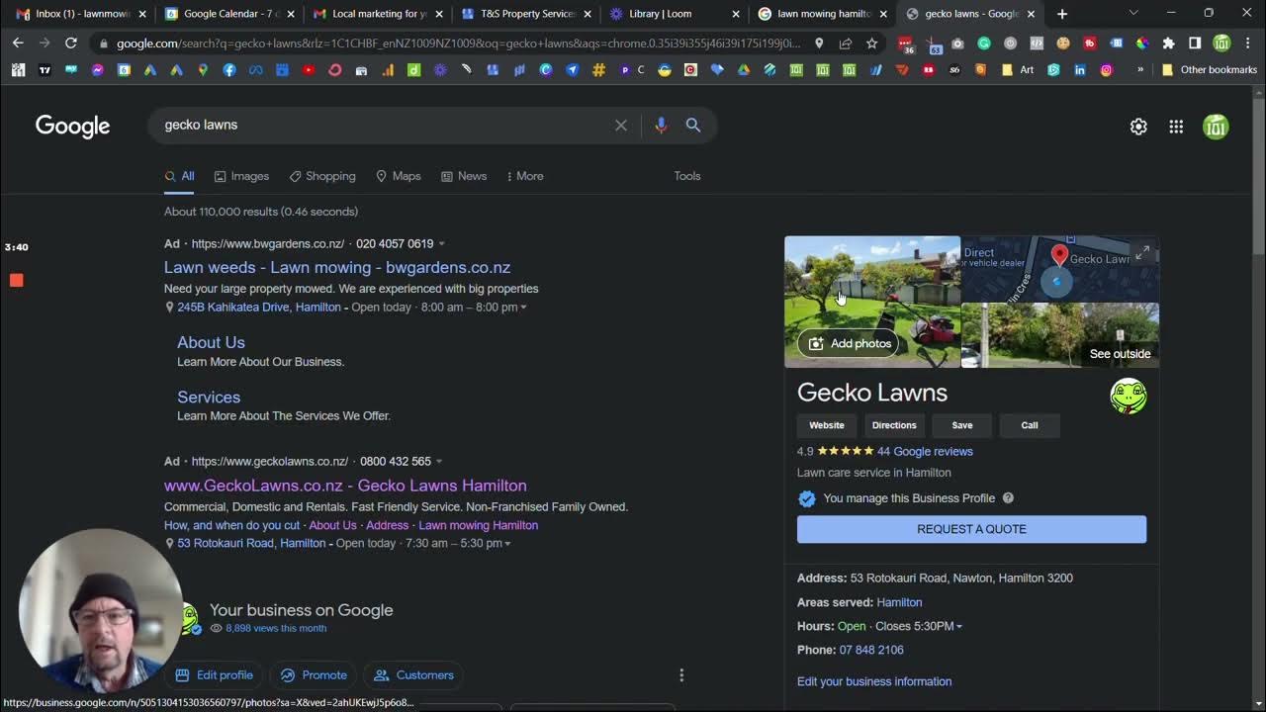This screenshot has width=1266, height=712.
Task: Go back to previous page
Action: click(x=18, y=44)
